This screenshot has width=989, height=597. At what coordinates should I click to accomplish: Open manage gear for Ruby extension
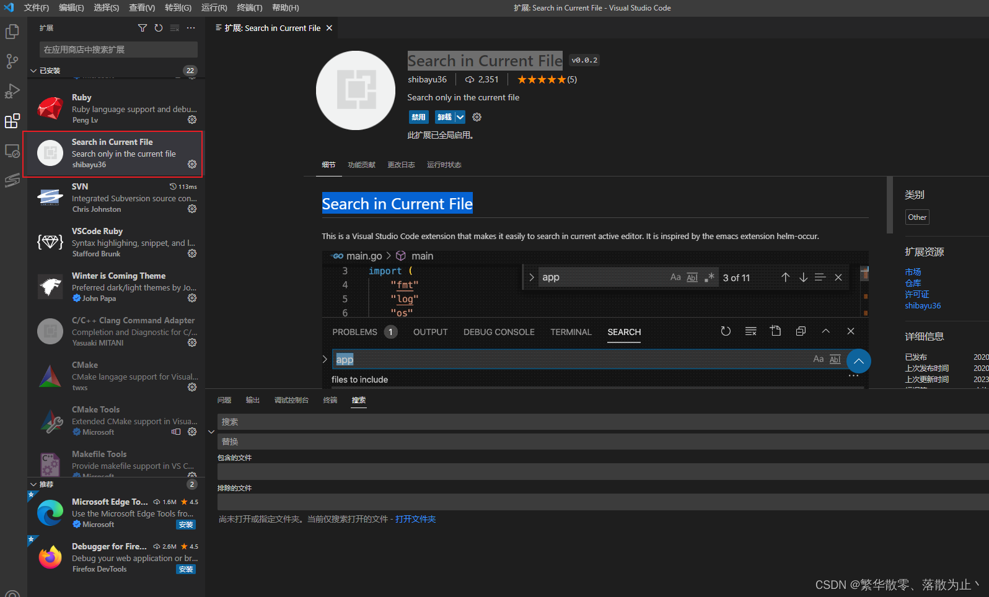click(192, 120)
